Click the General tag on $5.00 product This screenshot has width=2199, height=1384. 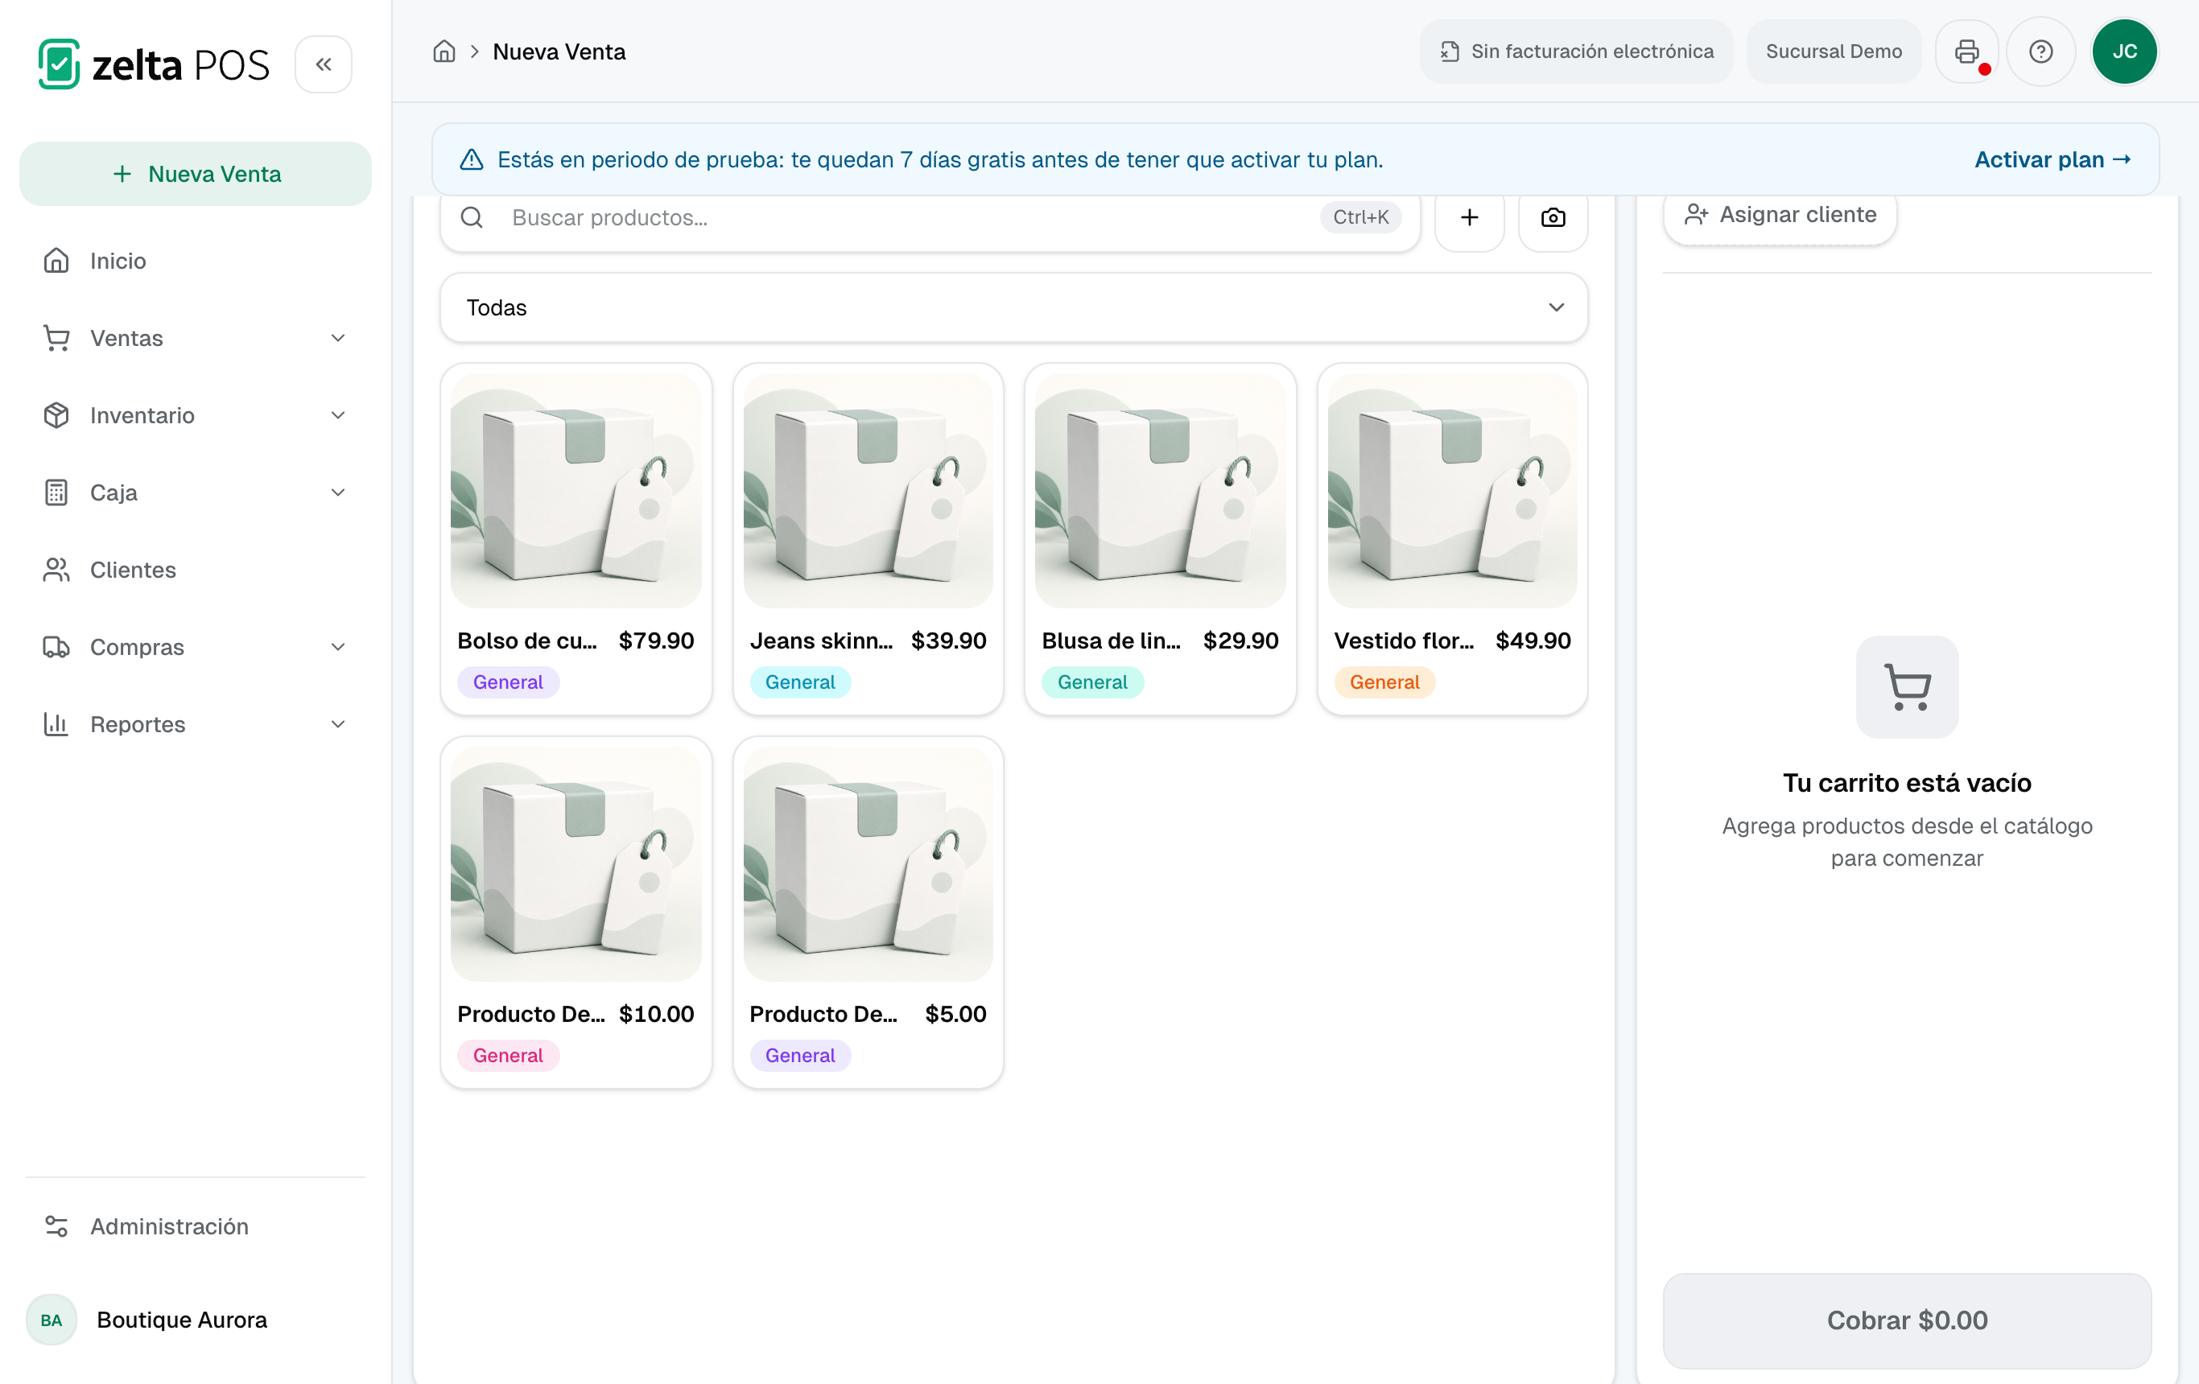point(800,1056)
